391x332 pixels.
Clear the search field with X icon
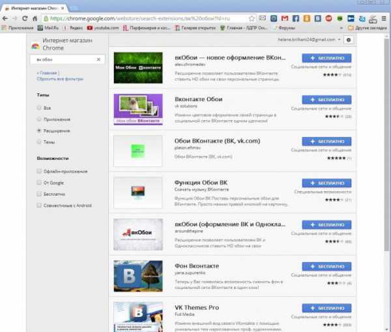[98, 59]
